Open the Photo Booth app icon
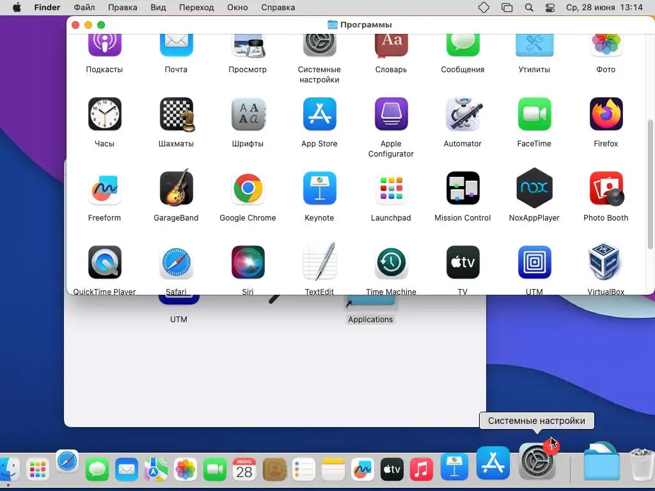 pos(606,189)
